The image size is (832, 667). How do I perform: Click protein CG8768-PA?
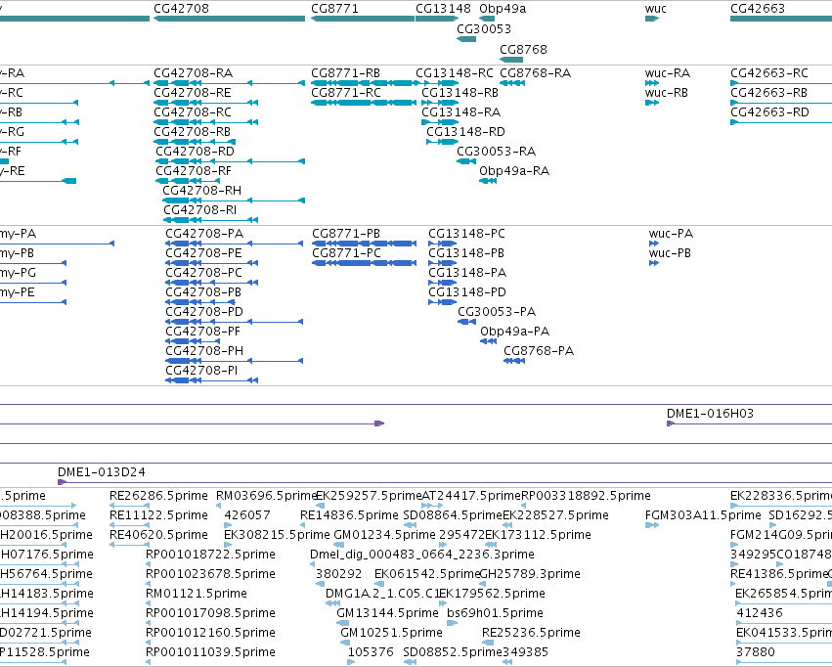click(539, 351)
